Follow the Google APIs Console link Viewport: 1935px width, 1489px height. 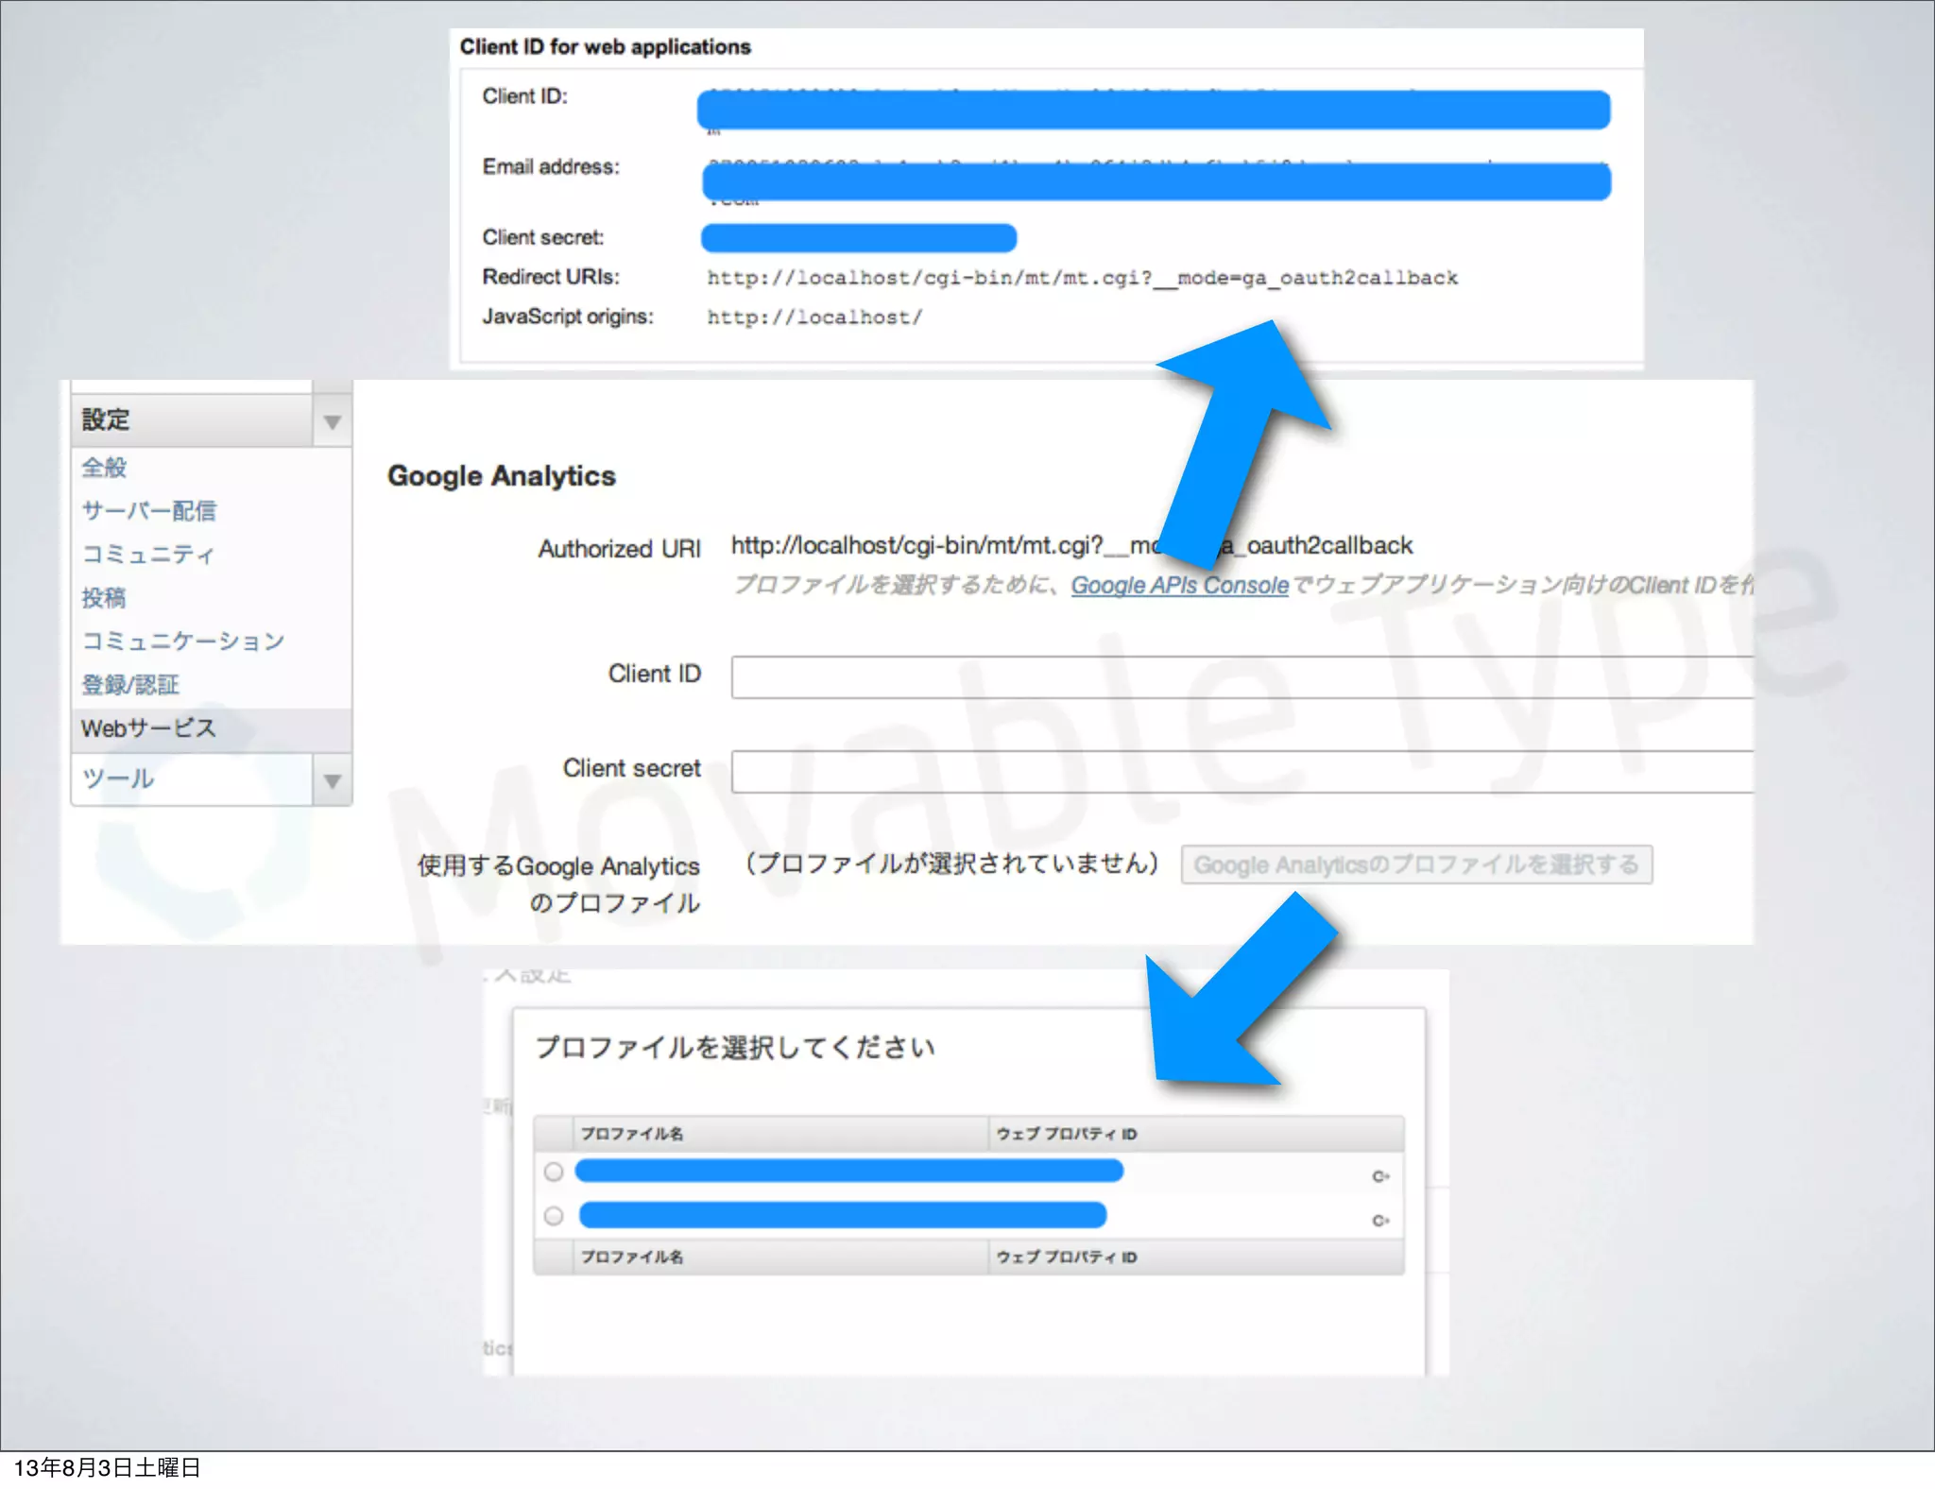(x=1179, y=585)
